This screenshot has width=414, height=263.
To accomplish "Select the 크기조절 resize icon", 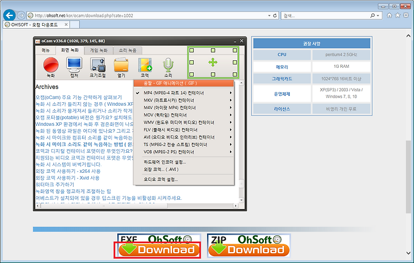I will click(x=98, y=65).
